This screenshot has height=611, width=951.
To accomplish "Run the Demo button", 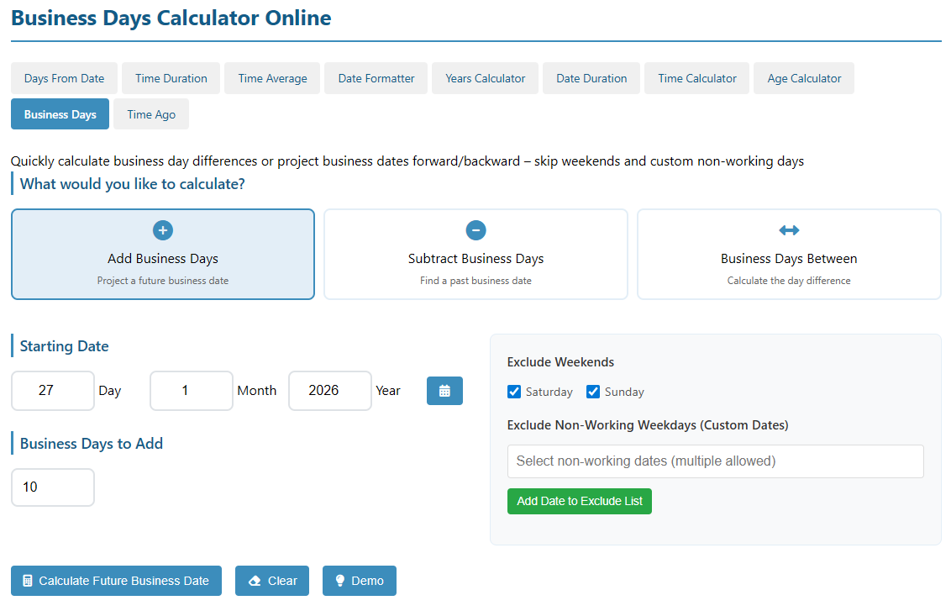I will (359, 581).
